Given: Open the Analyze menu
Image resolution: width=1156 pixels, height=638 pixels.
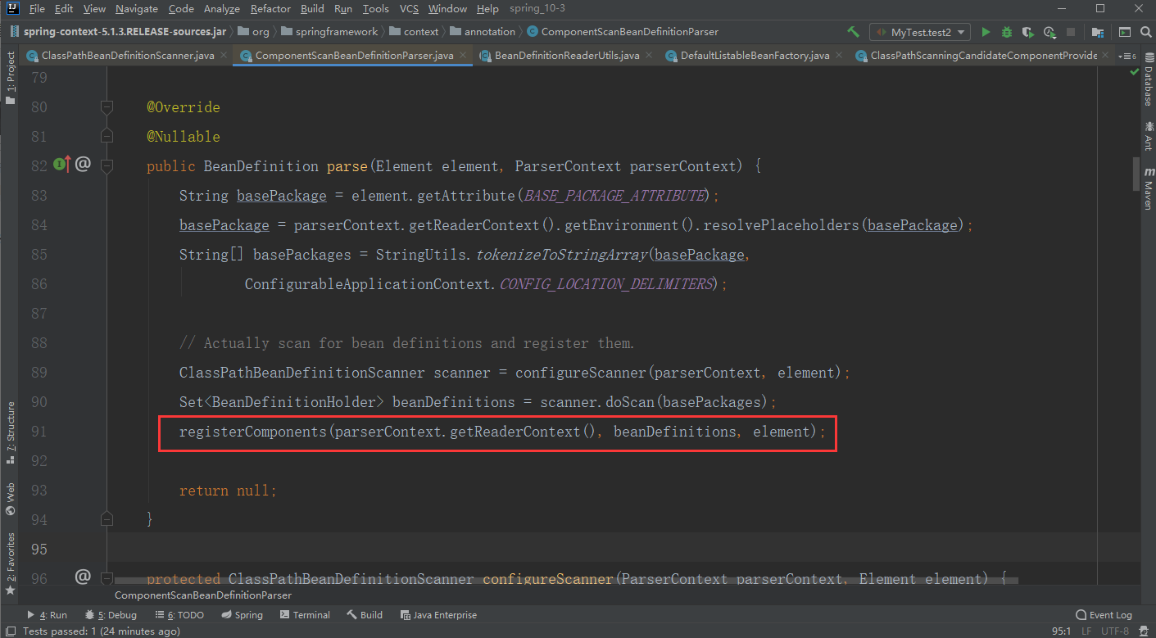Looking at the screenshot, I should coord(221,9).
